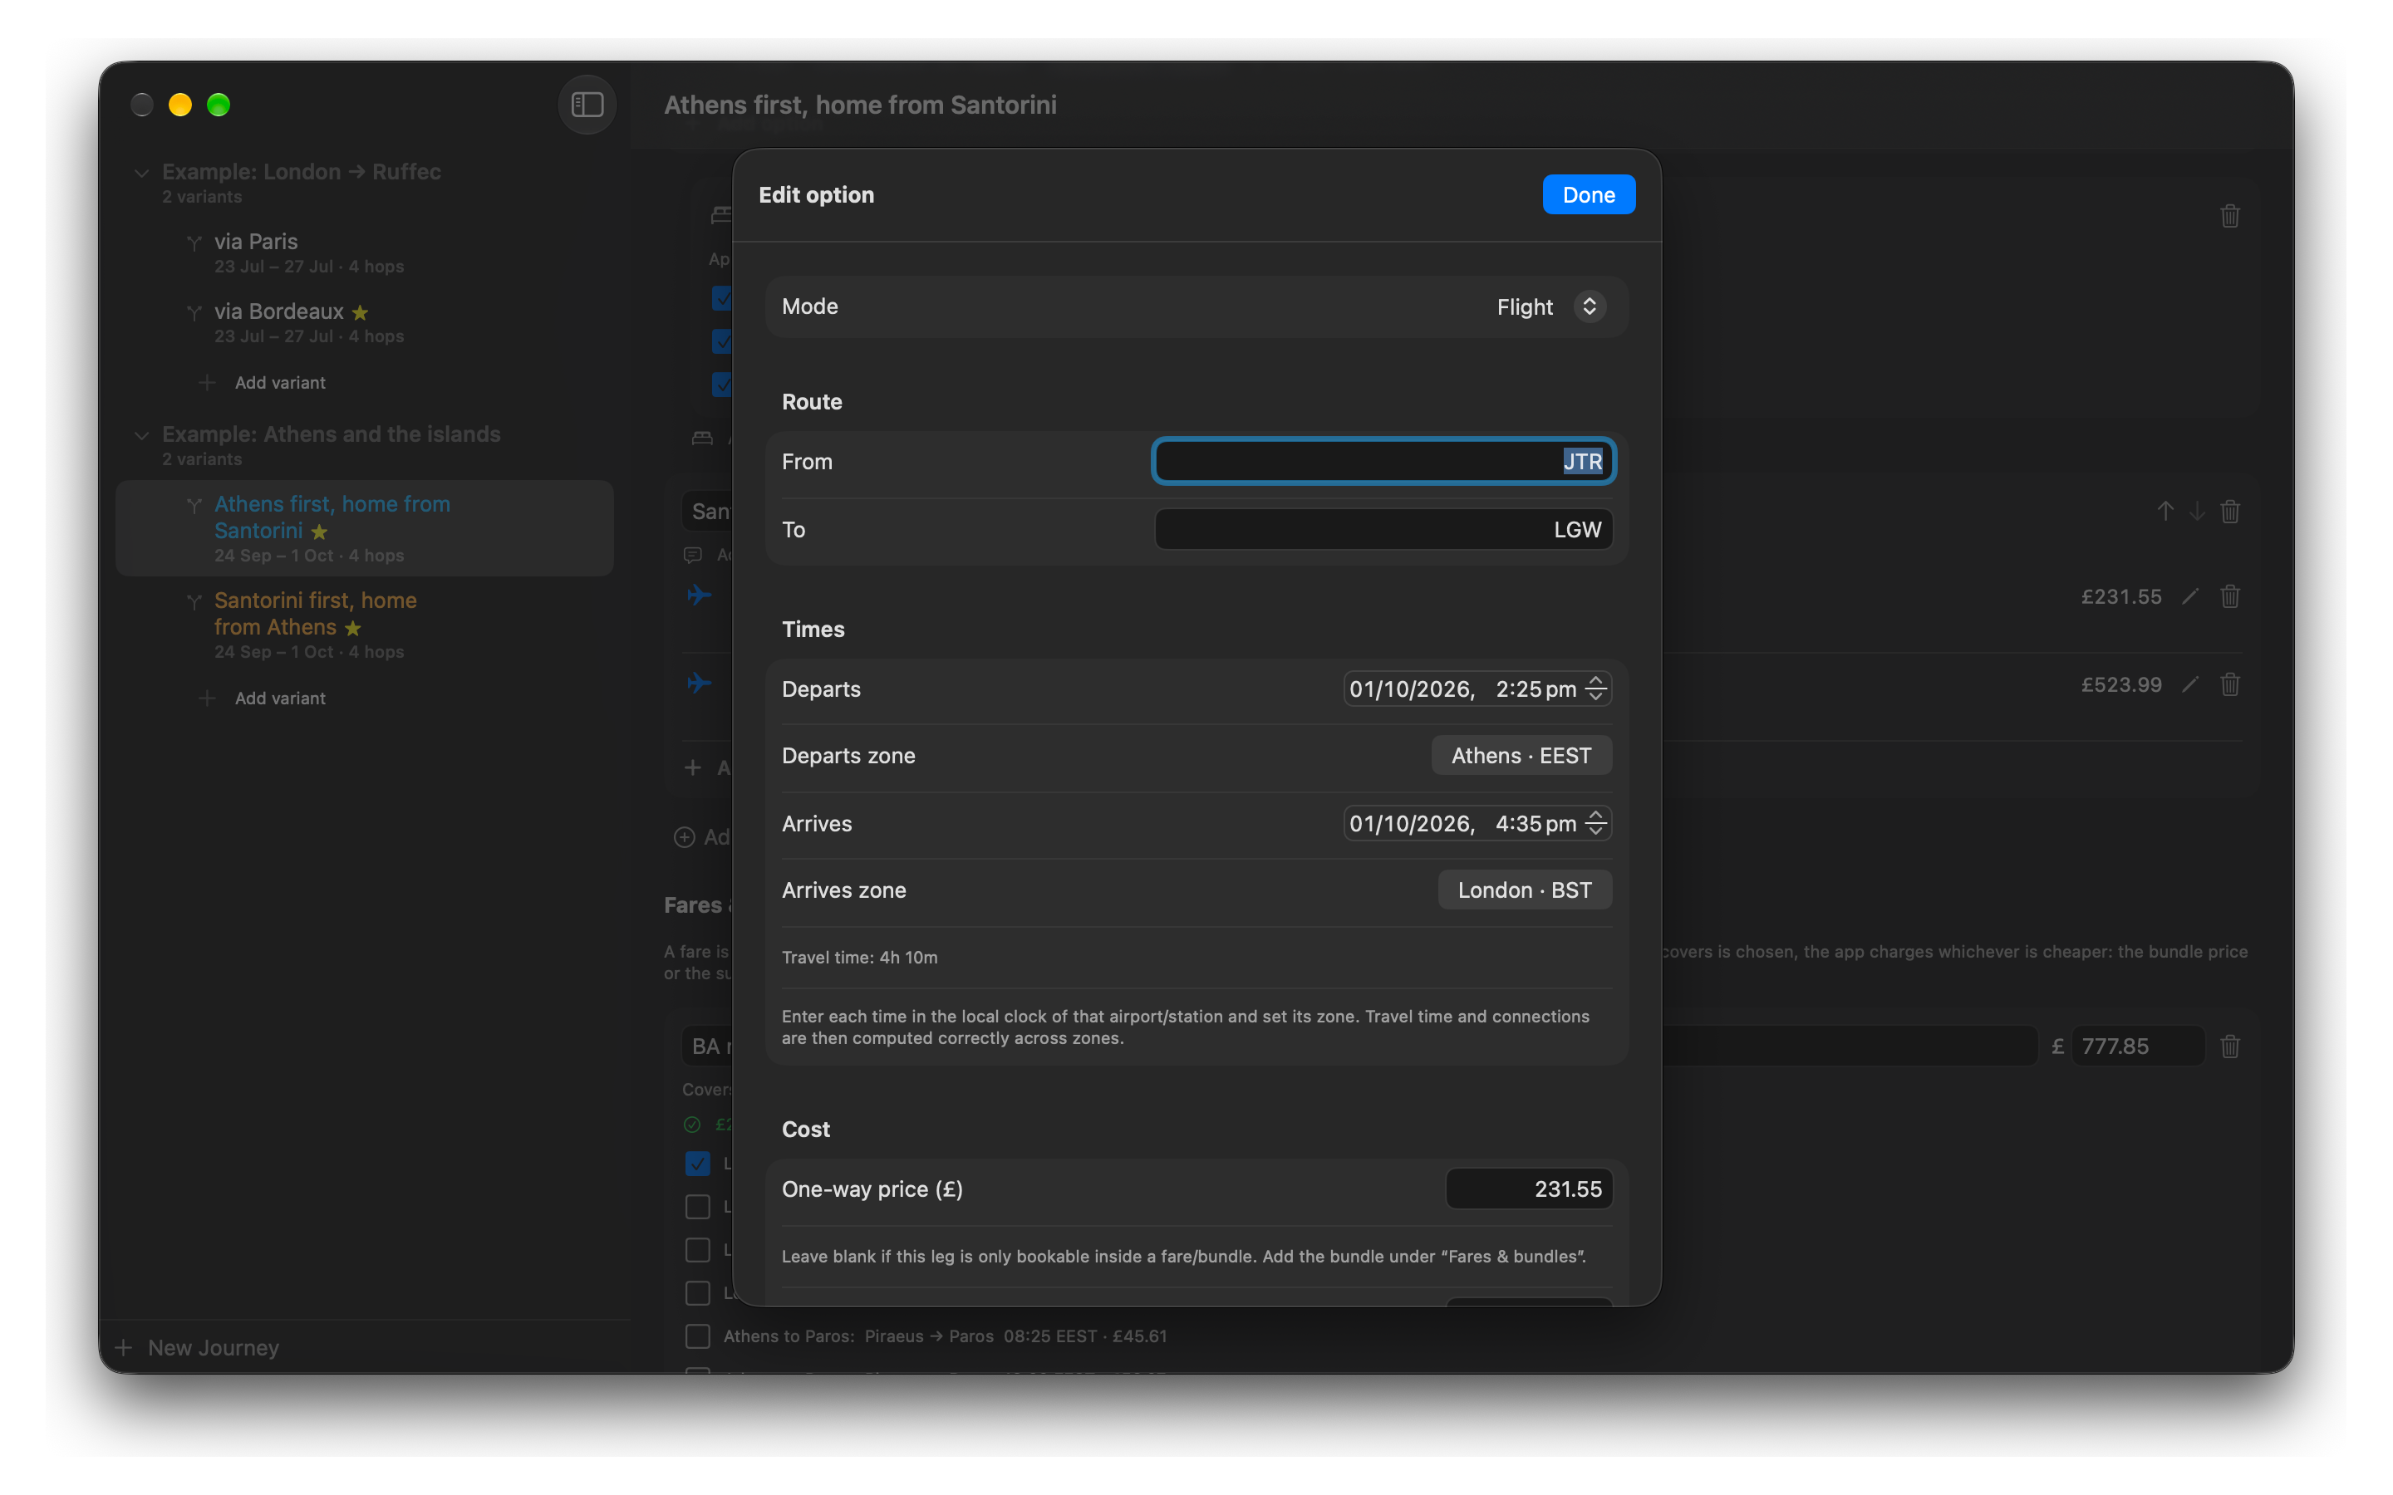Click edit pencil icon beside £523.99

tap(2190, 684)
